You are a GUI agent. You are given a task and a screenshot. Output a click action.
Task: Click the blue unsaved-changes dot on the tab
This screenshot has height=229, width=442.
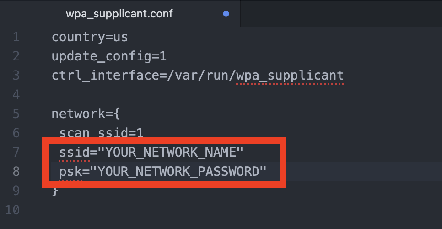[x=226, y=14]
